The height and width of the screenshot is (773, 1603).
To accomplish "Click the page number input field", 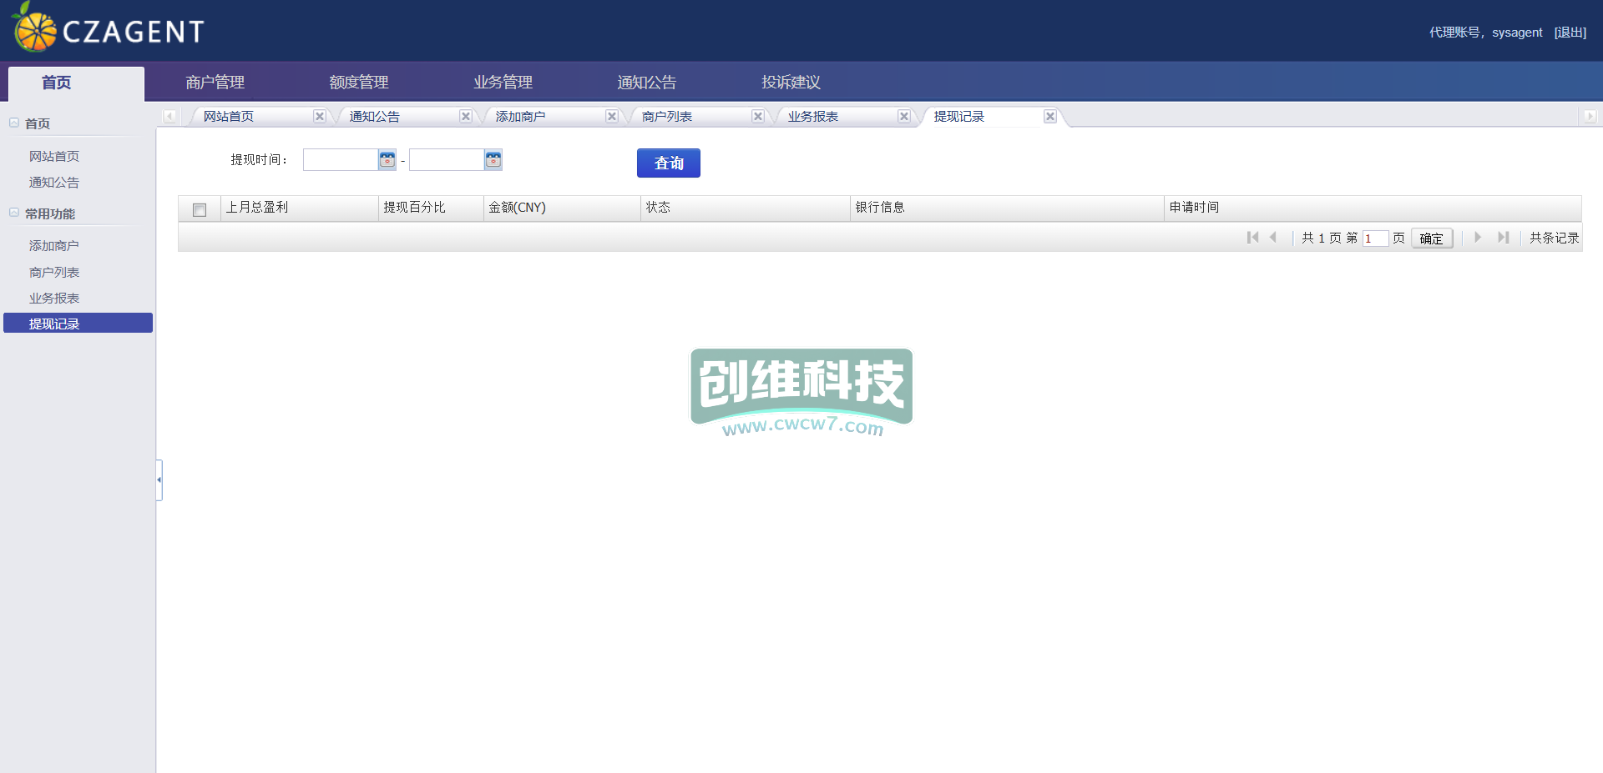I will pyautogui.click(x=1375, y=238).
